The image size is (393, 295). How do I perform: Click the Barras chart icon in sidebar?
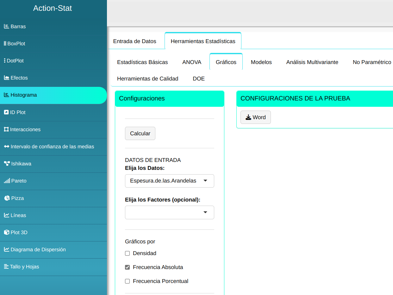[x=6, y=27]
